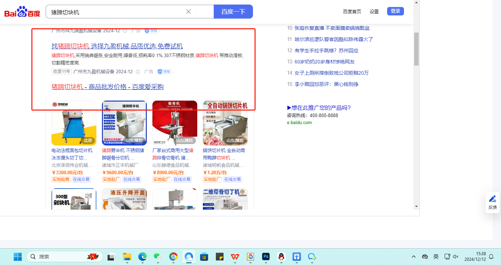
Task: Open hot search 有学生手拉手跳楼？苏州回应
Action: (x=327, y=50)
